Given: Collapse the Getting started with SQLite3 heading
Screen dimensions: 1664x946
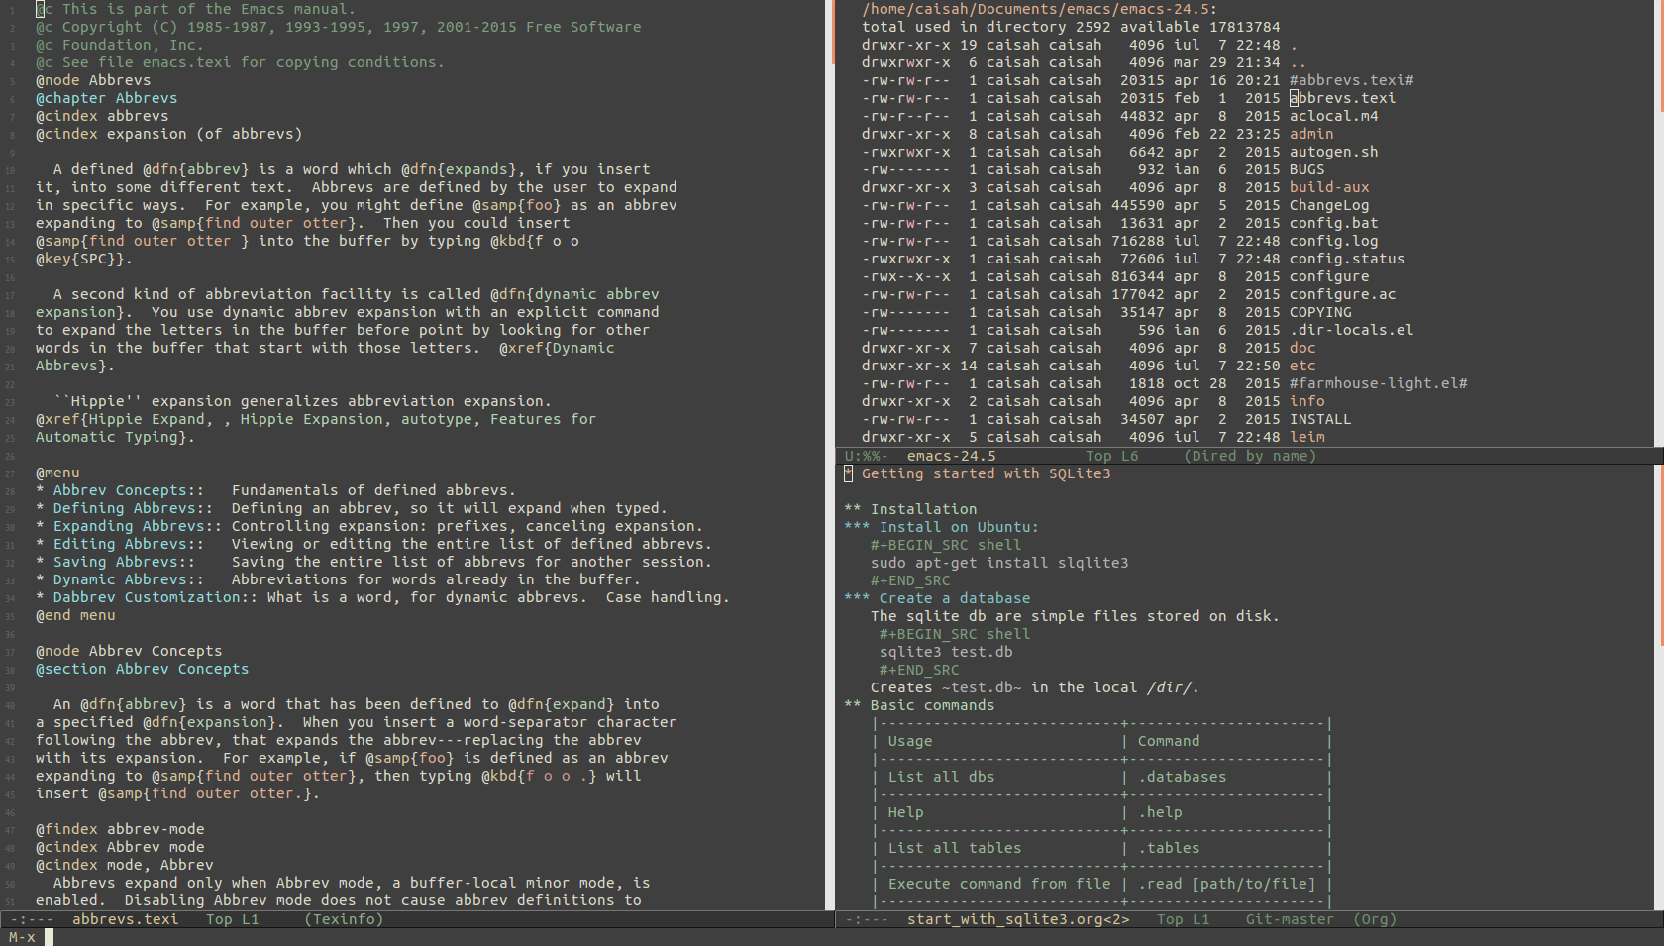Looking at the screenshot, I should tap(978, 473).
